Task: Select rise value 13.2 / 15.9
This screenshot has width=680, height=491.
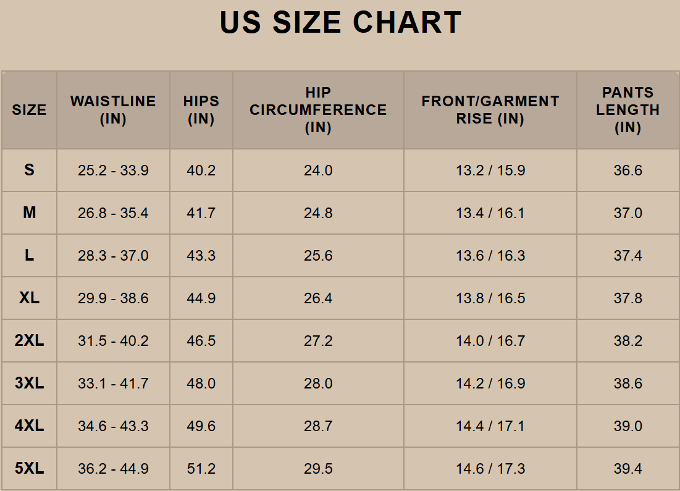Action: coord(490,170)
